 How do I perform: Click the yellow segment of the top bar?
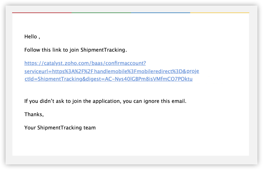click(x=220, y=13)
